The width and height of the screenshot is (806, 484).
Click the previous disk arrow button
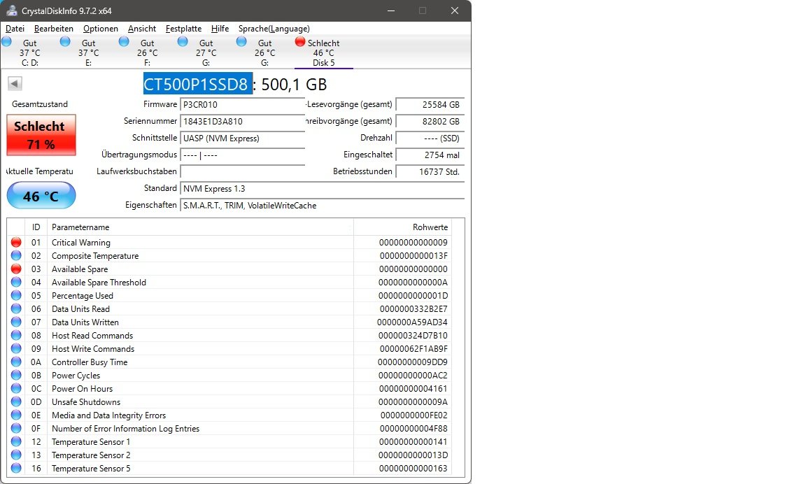pos(15,83)
